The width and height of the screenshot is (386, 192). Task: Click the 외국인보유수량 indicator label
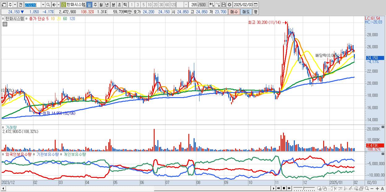(x=18, y=154)
